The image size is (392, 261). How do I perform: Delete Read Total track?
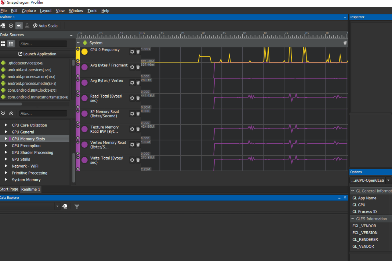pyautogui.click(x=138, y=98)
